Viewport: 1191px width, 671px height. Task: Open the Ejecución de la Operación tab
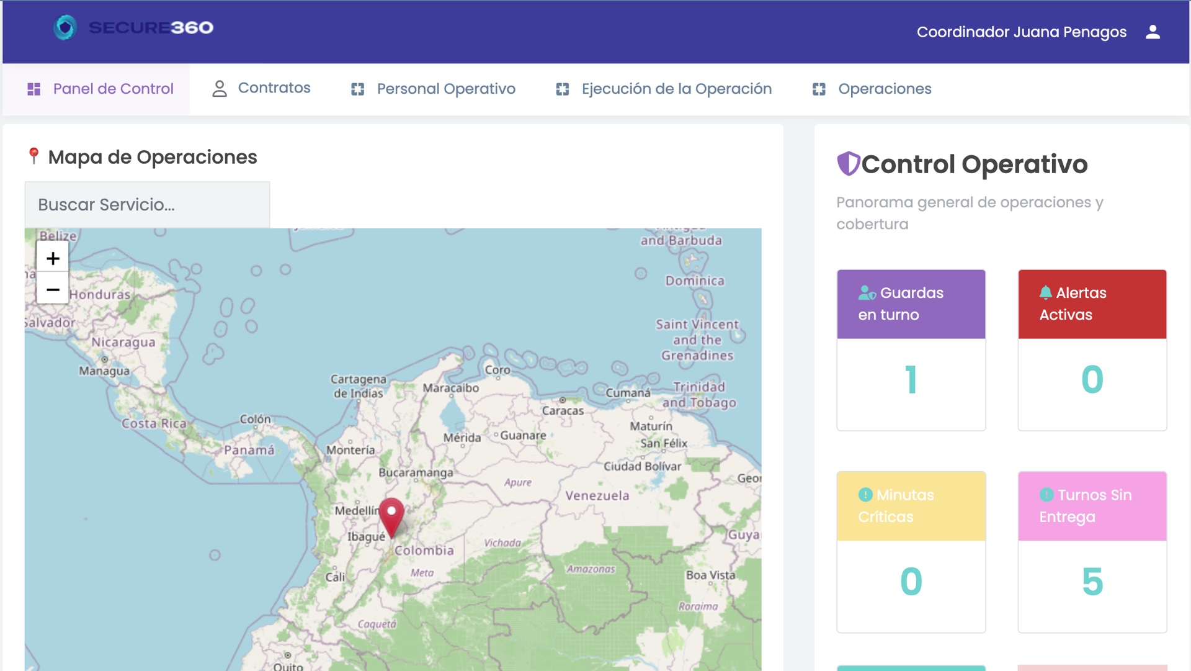(x=664, y=89)
